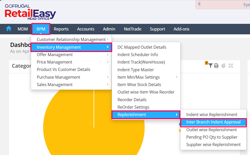Open the Reports menu
250x155 pixels.
61,29
